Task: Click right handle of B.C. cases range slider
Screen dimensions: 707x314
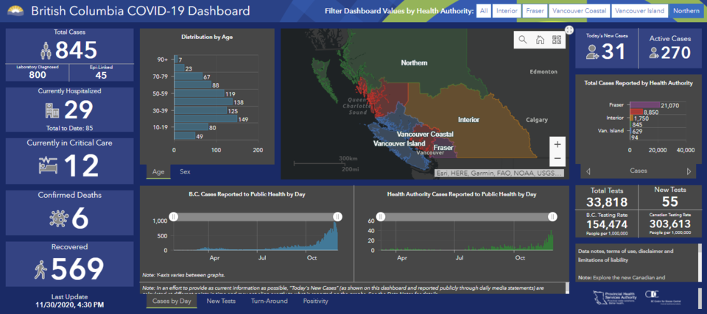Action: point(337,217)
